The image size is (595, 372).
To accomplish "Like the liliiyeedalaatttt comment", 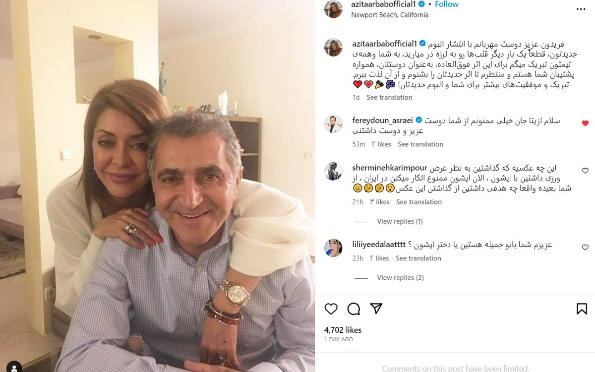I will click(585, 247).
